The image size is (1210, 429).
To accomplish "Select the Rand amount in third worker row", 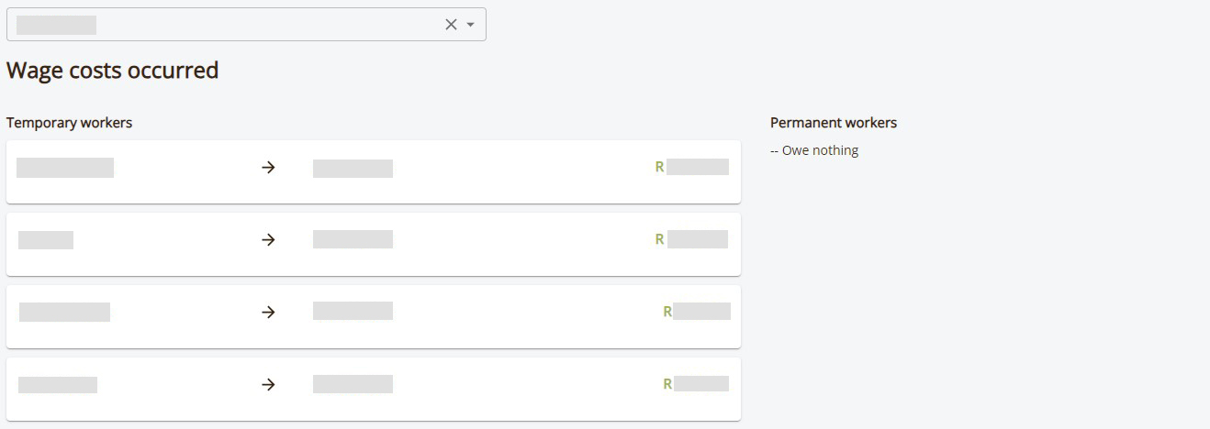I will coord(696,312).
